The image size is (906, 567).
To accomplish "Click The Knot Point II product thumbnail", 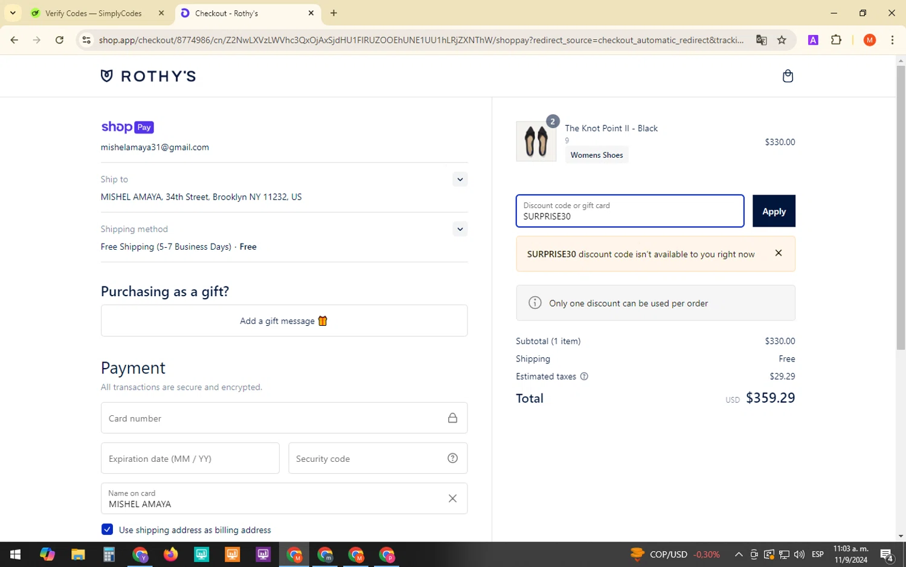I will [x=536, y=141].
